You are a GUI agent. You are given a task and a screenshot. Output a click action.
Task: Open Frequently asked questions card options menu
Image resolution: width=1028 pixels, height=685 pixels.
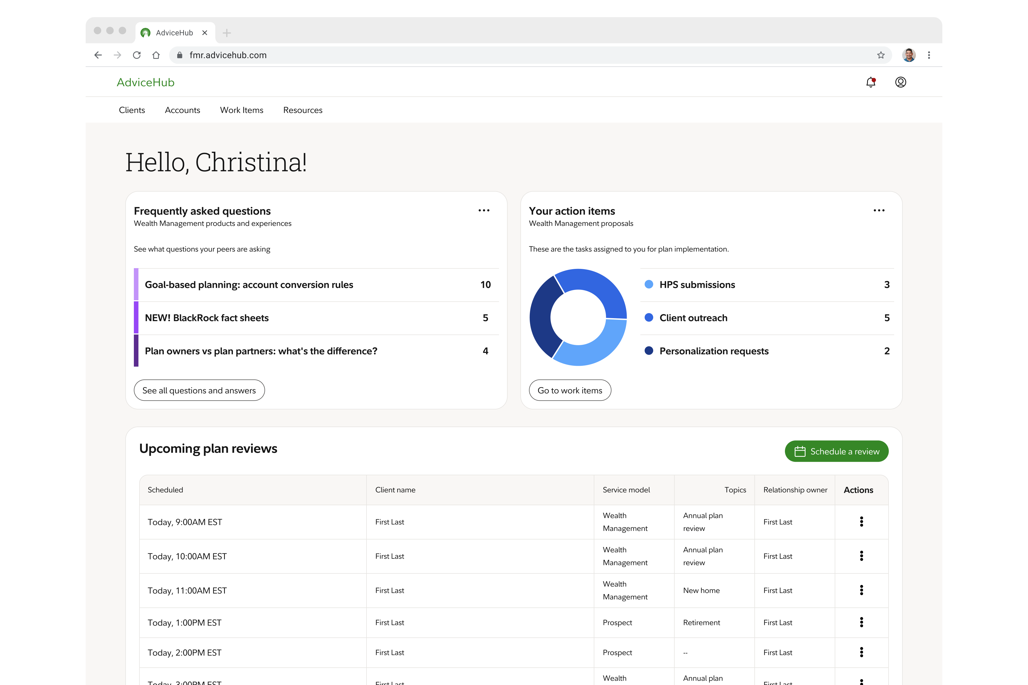483,211
